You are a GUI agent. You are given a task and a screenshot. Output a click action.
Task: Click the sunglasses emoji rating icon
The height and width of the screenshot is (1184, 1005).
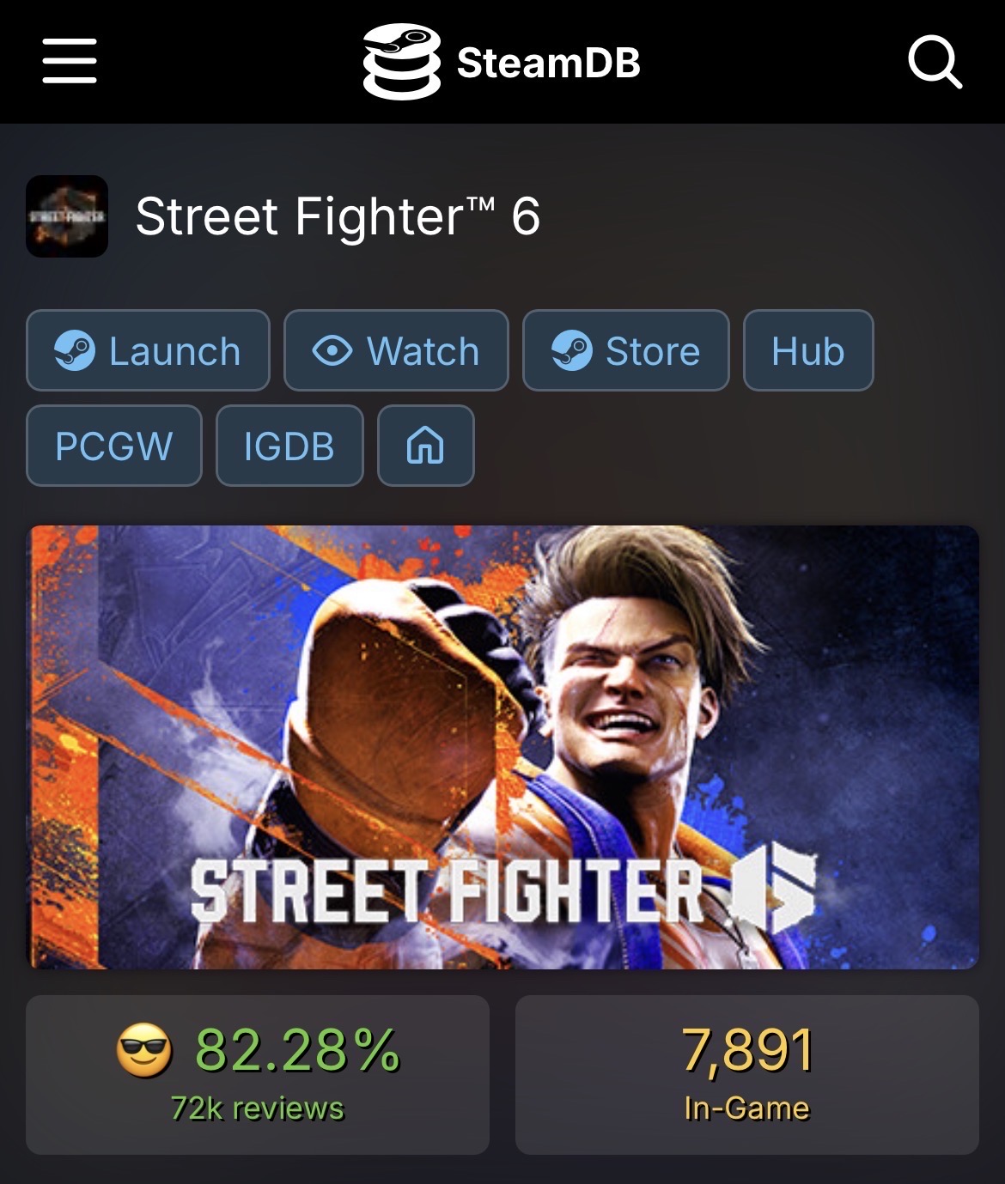[144, 1052]
